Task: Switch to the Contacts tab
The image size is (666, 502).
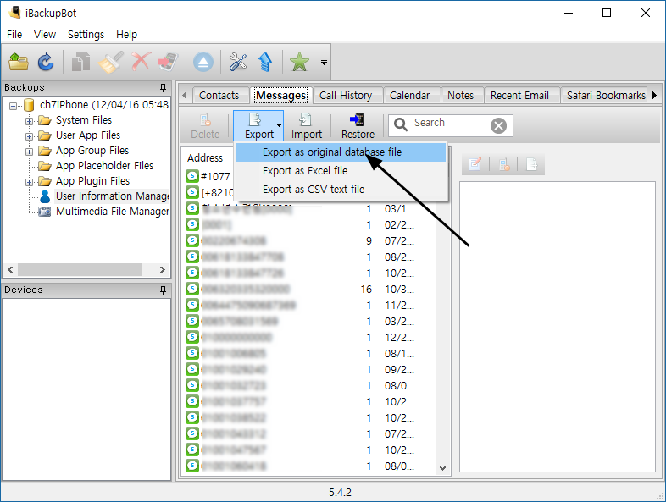Action: point(219,95)
